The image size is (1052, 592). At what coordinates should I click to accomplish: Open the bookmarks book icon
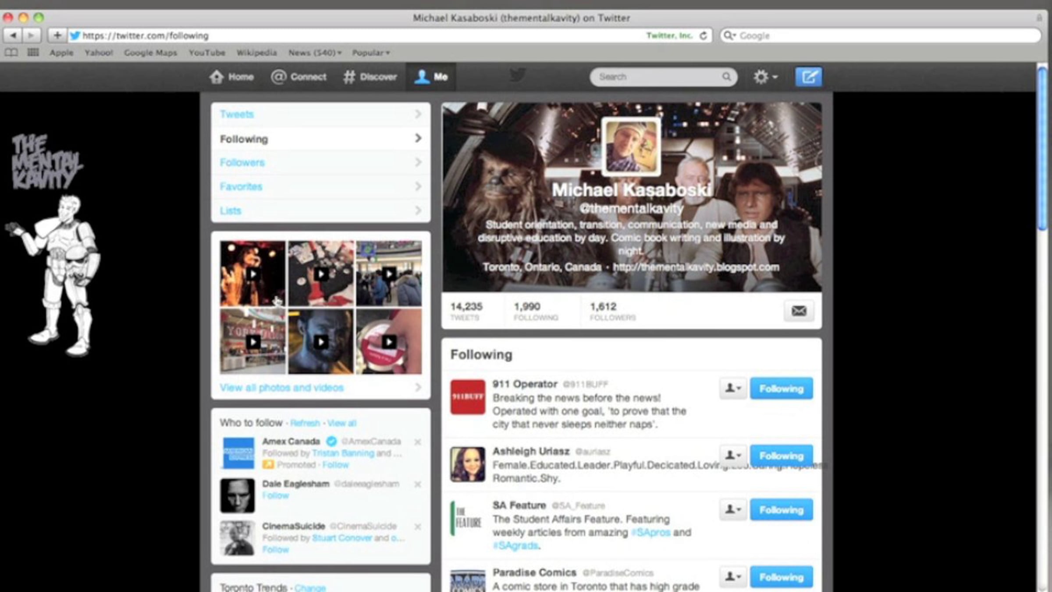click(x=11, y=53)
